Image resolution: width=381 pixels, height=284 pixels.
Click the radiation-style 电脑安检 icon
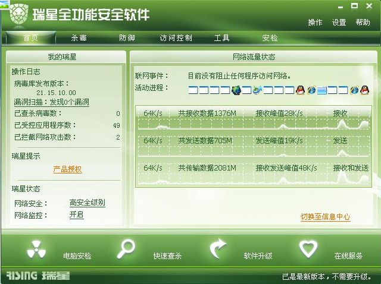tap(36, 250)
